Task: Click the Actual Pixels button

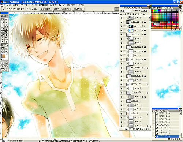Action: click(x=45, y=9)
